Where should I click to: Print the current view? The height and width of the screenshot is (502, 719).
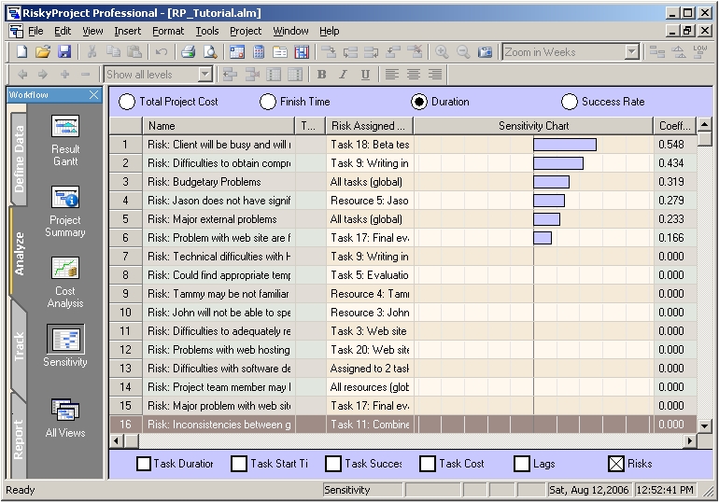pyautogui.click(x=188, y=51)
